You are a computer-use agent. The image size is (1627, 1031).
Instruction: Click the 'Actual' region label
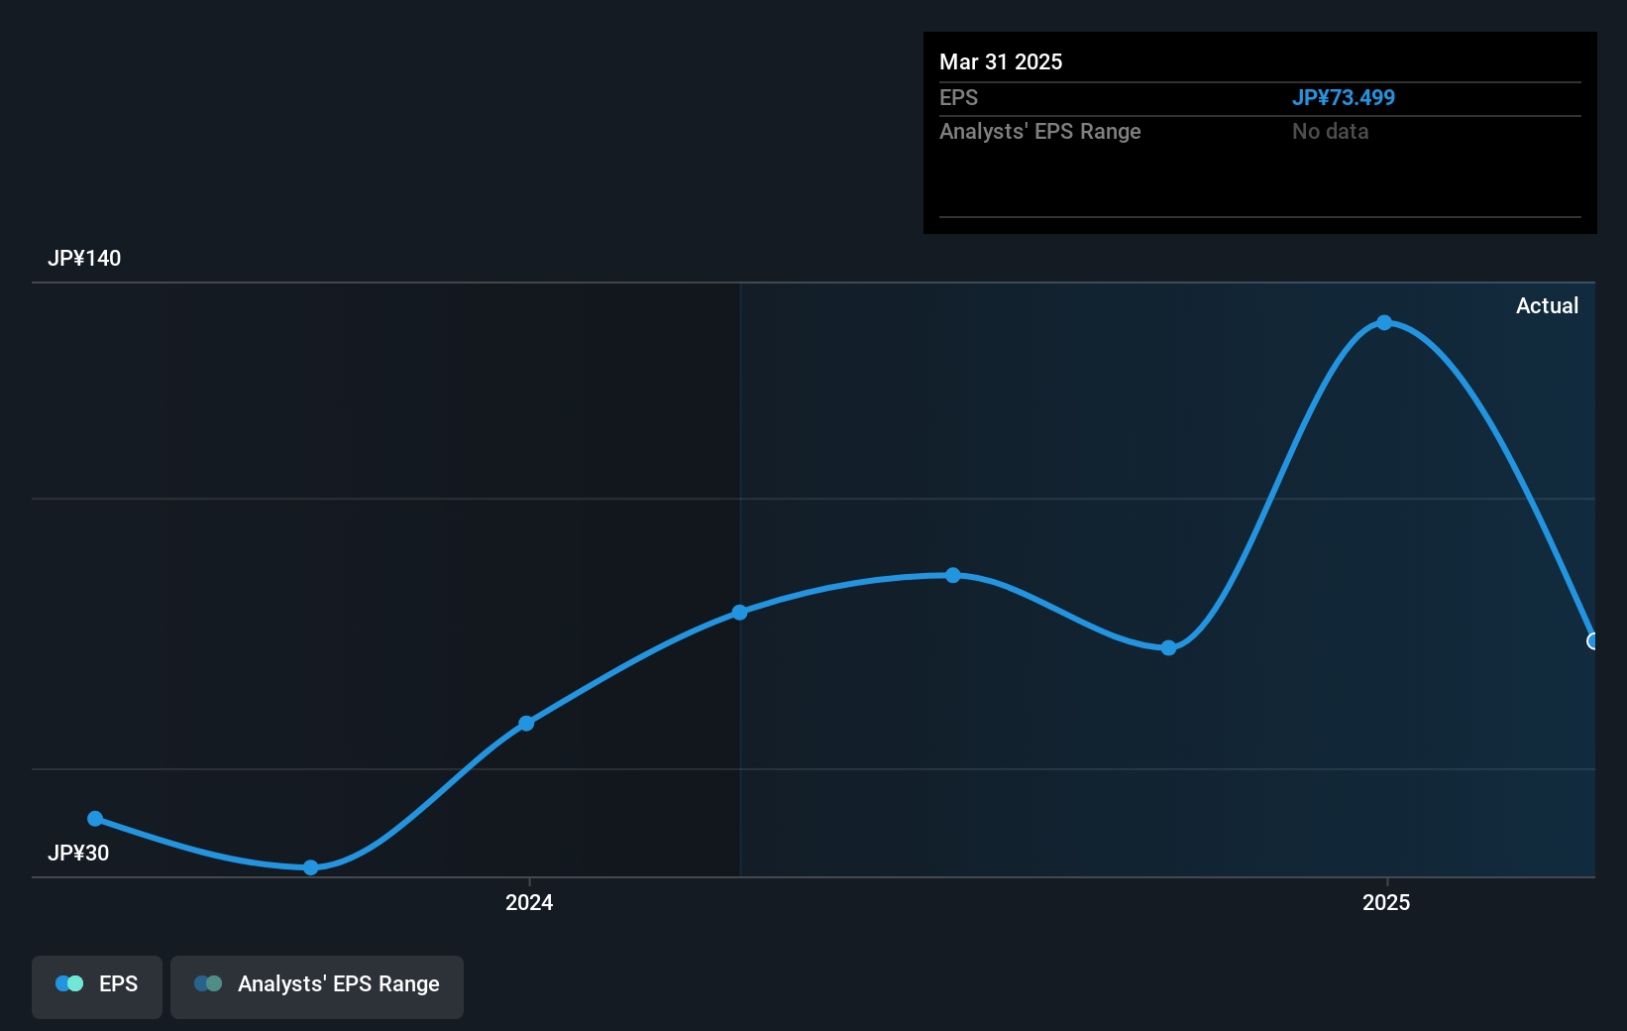(x=1547, y=305)
